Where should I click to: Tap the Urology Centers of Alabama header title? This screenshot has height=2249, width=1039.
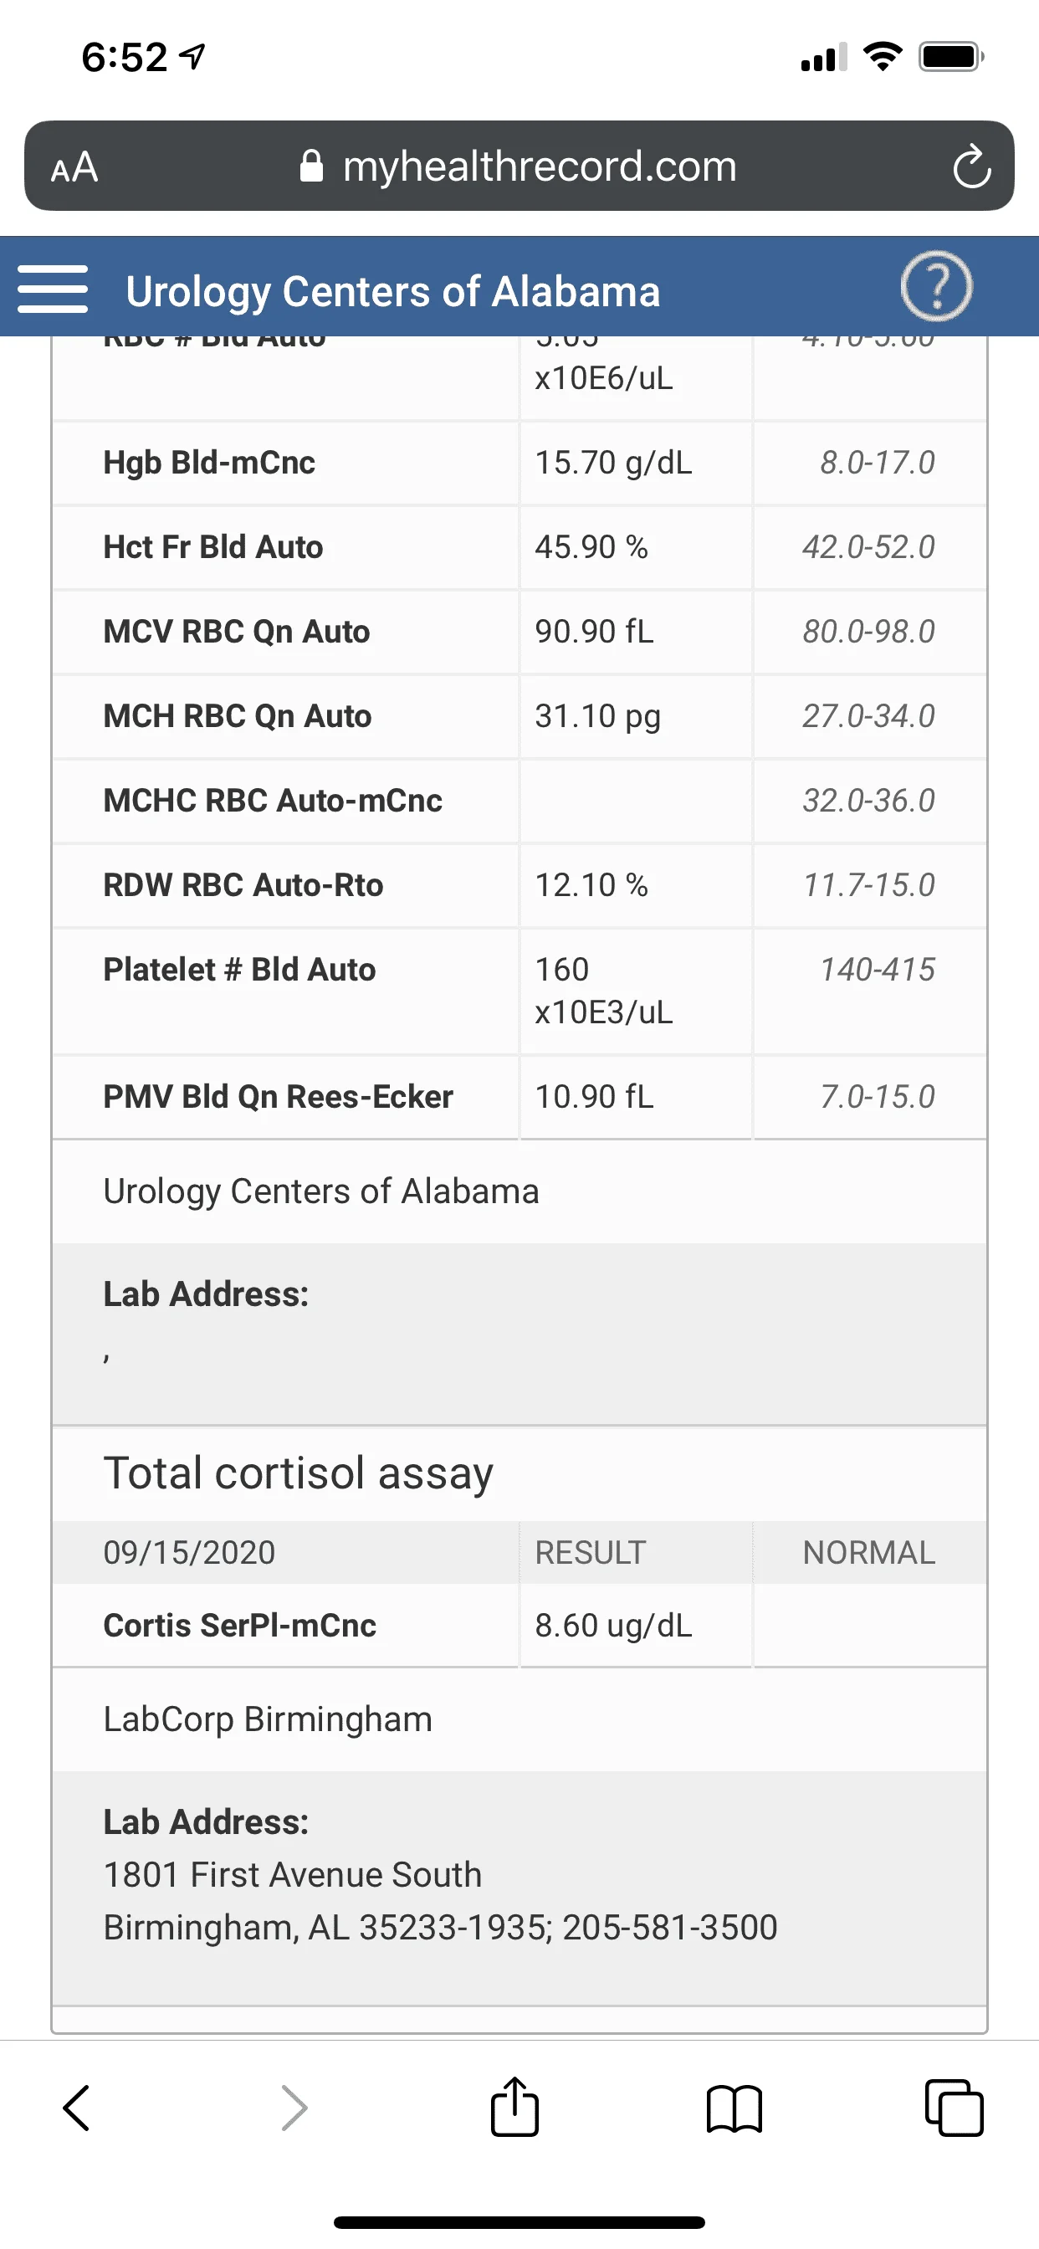[x=393, y=292]
